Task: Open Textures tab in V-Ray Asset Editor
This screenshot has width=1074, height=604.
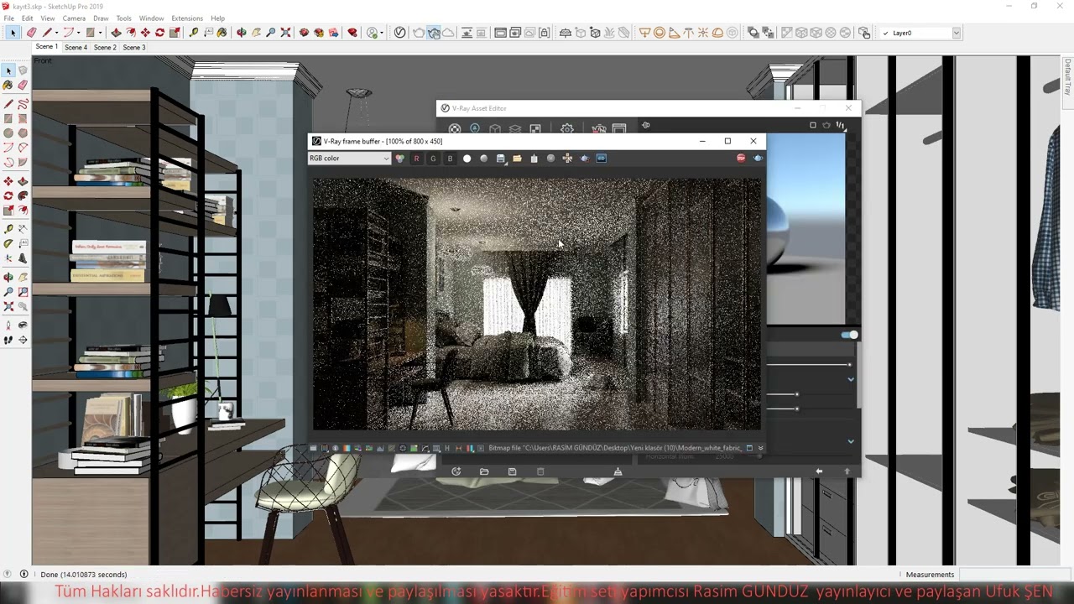Action: 535,128
